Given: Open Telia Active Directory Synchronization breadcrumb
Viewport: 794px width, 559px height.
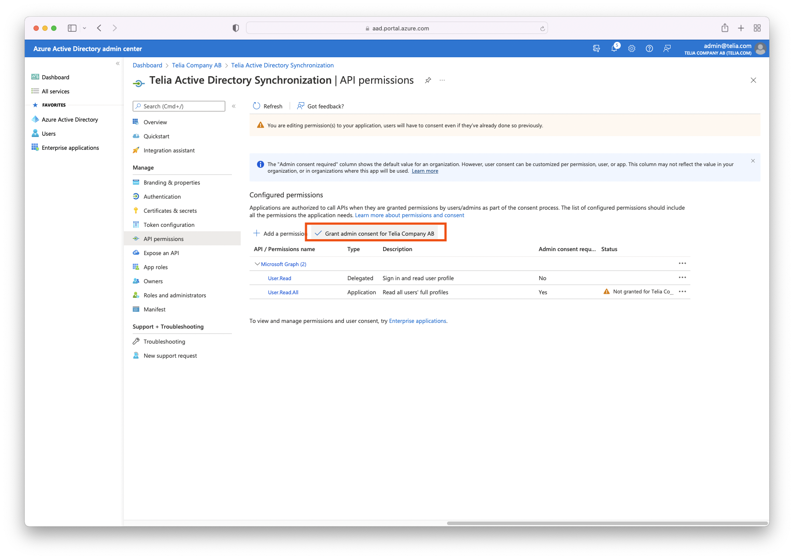Looking at the screenshot, I should coord(282,65).
